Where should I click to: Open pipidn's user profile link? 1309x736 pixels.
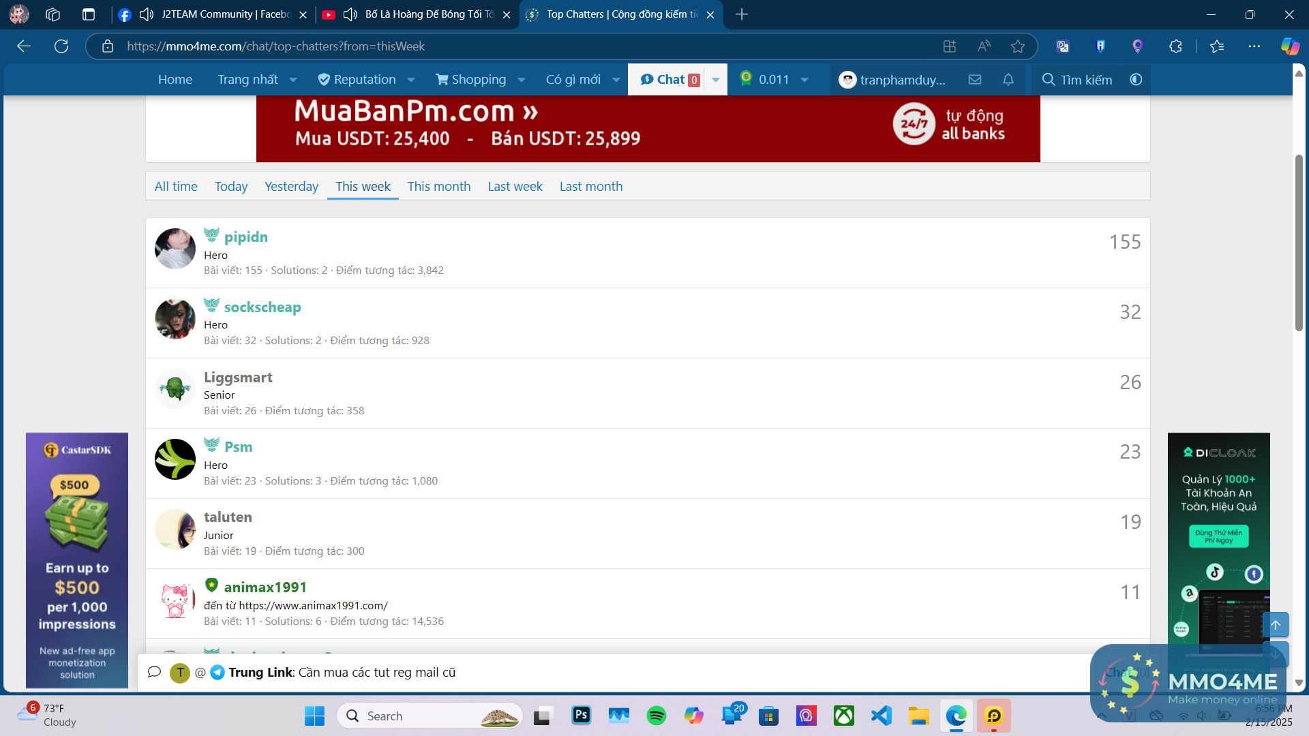tap(245, 237)
